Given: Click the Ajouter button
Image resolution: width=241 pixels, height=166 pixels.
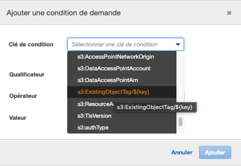Looking at the screenshot, I should point(215,153).
